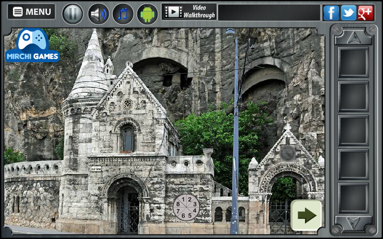The width and height of the screenshot is (383, 239).
Task: Open the Video Walkthrough
Action: pos(189,12)
